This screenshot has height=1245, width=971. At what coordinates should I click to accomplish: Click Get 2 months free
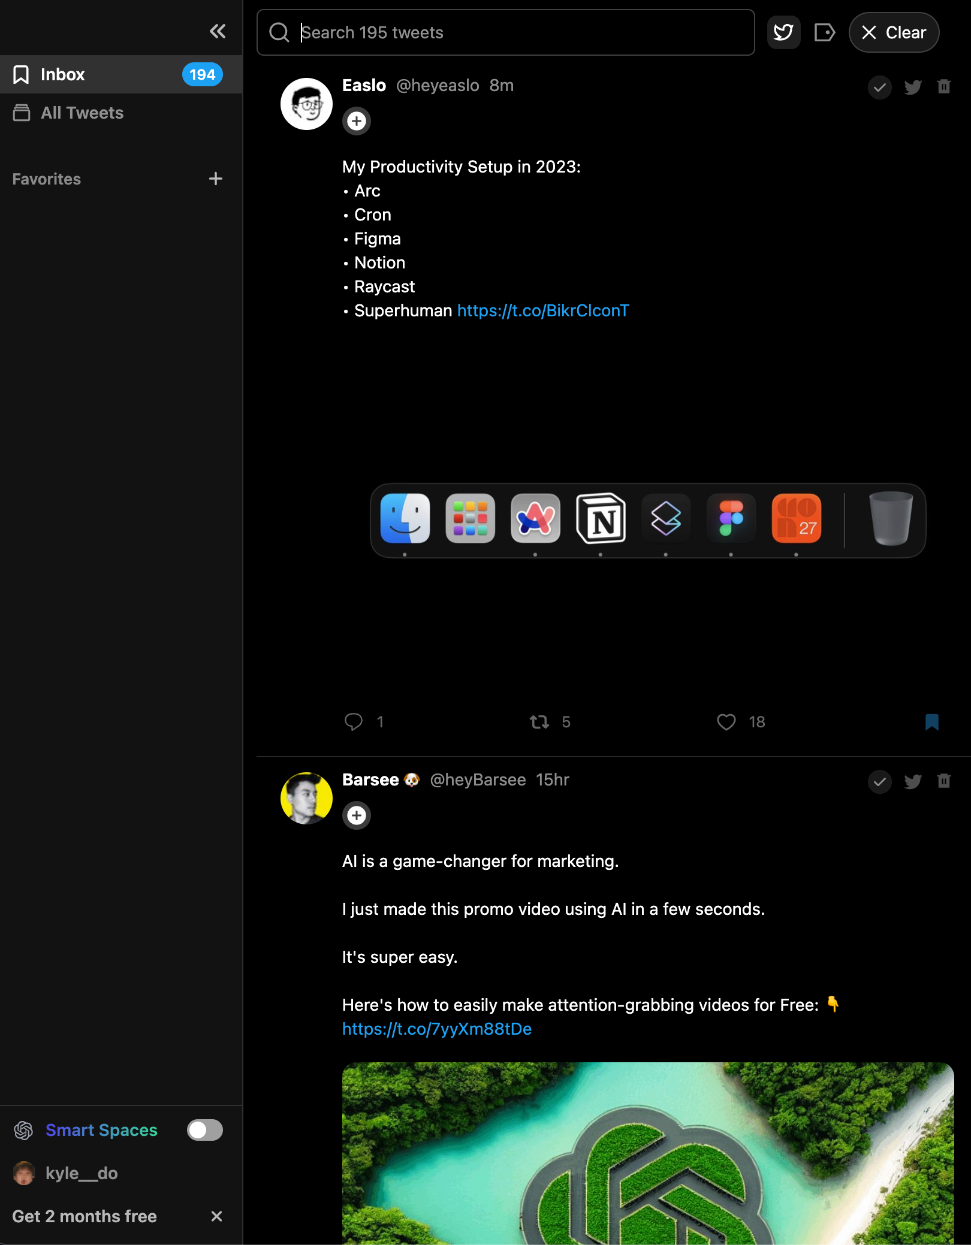85,1216
